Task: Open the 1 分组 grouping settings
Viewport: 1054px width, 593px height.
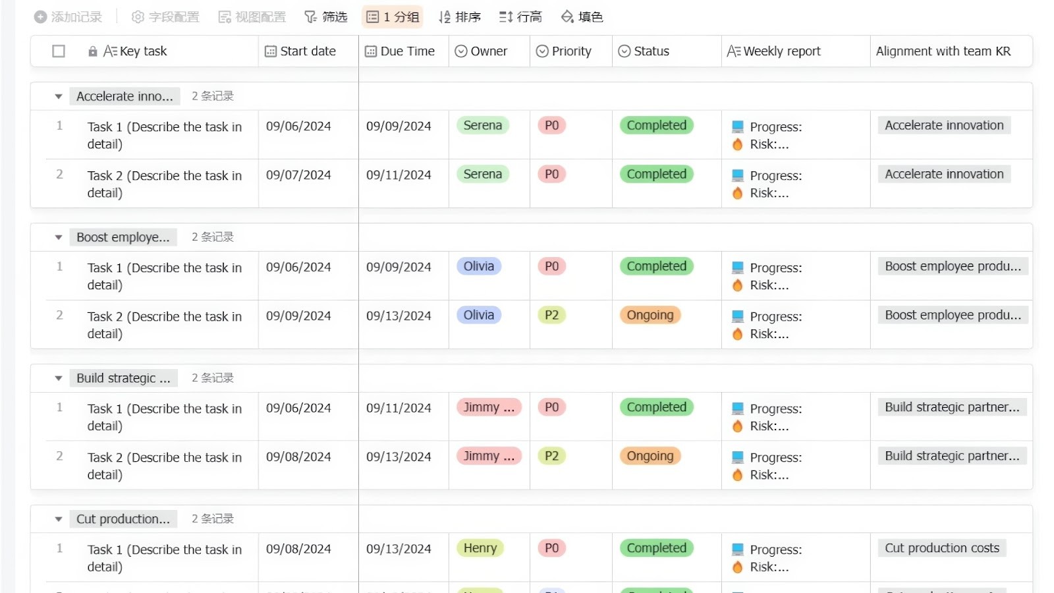Action: click(x=392, y=17)
